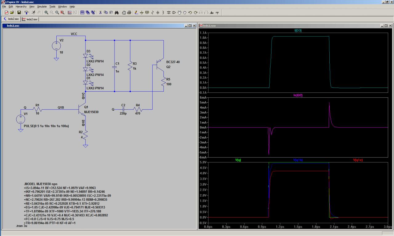Open the Control Panel hammer icon
The width and height of the screenshot is (394, 236).
point(26,13)
